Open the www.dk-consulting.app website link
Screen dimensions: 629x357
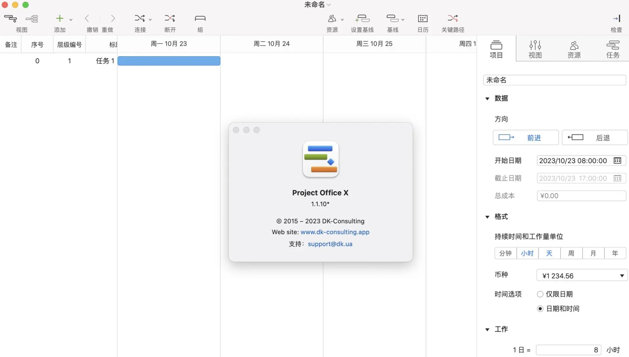click(335, 232)
